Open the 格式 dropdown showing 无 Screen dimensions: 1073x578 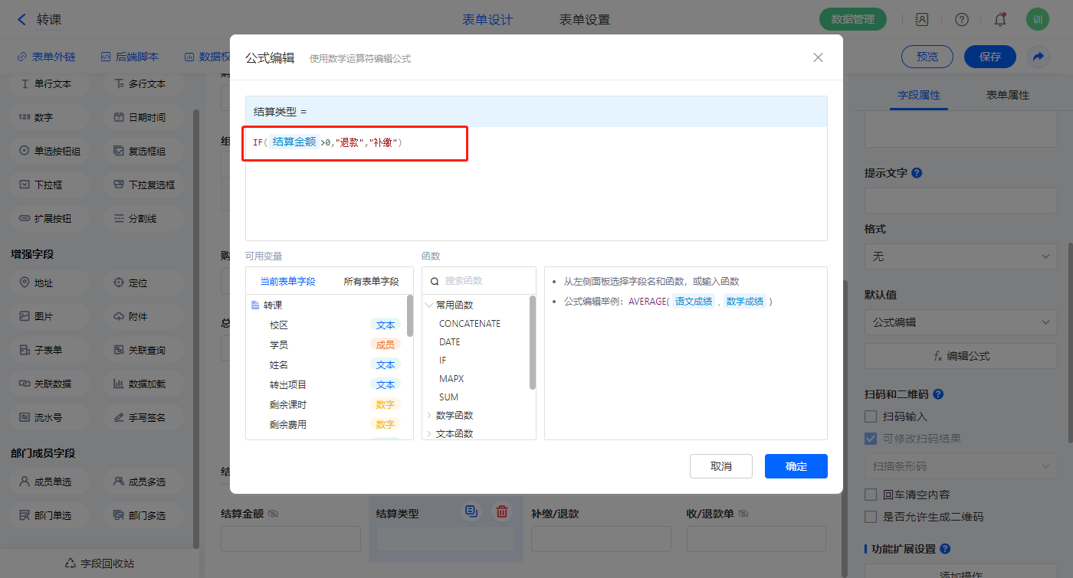coord(961,256)
